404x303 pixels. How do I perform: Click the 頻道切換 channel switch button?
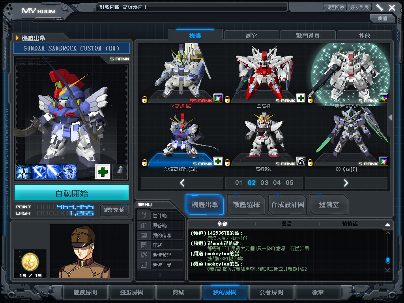(335, 7)
